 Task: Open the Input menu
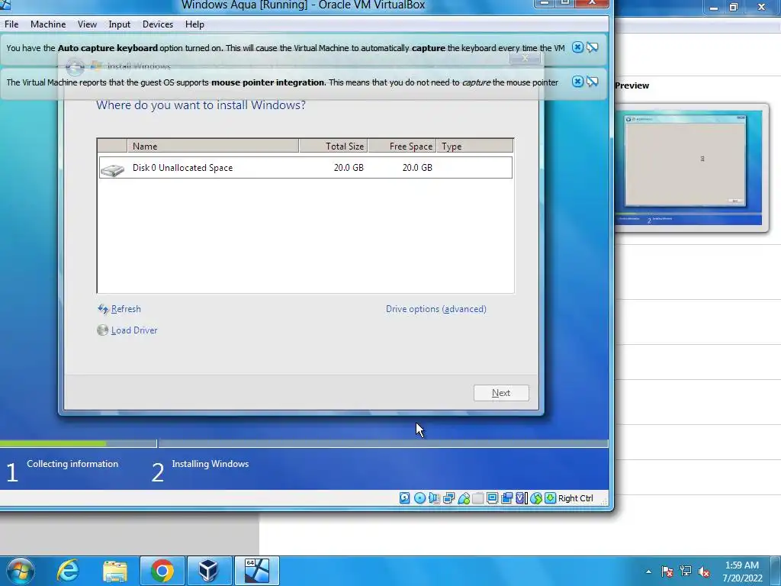coord(120,24)
